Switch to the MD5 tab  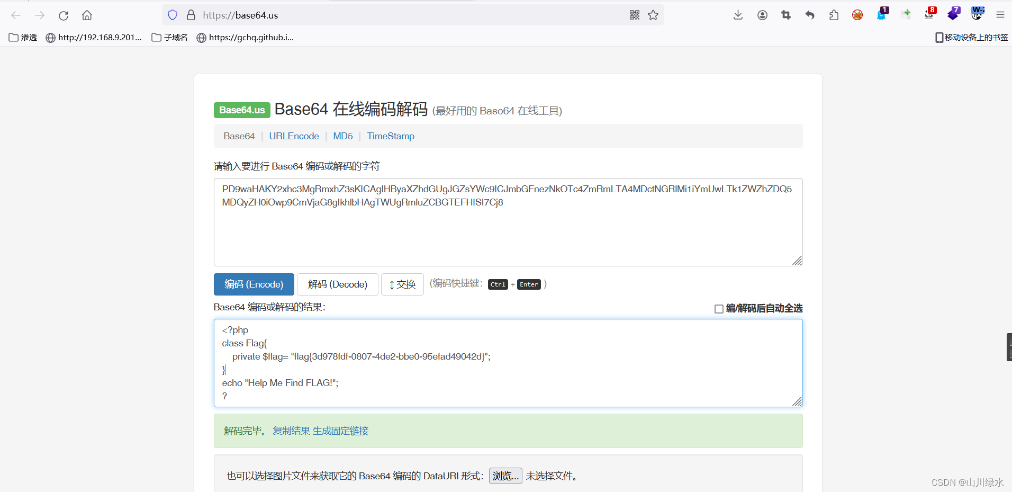pyautogui.click(x=343, y=136)
